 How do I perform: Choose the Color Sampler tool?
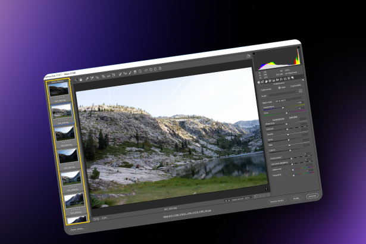(92, 78)
